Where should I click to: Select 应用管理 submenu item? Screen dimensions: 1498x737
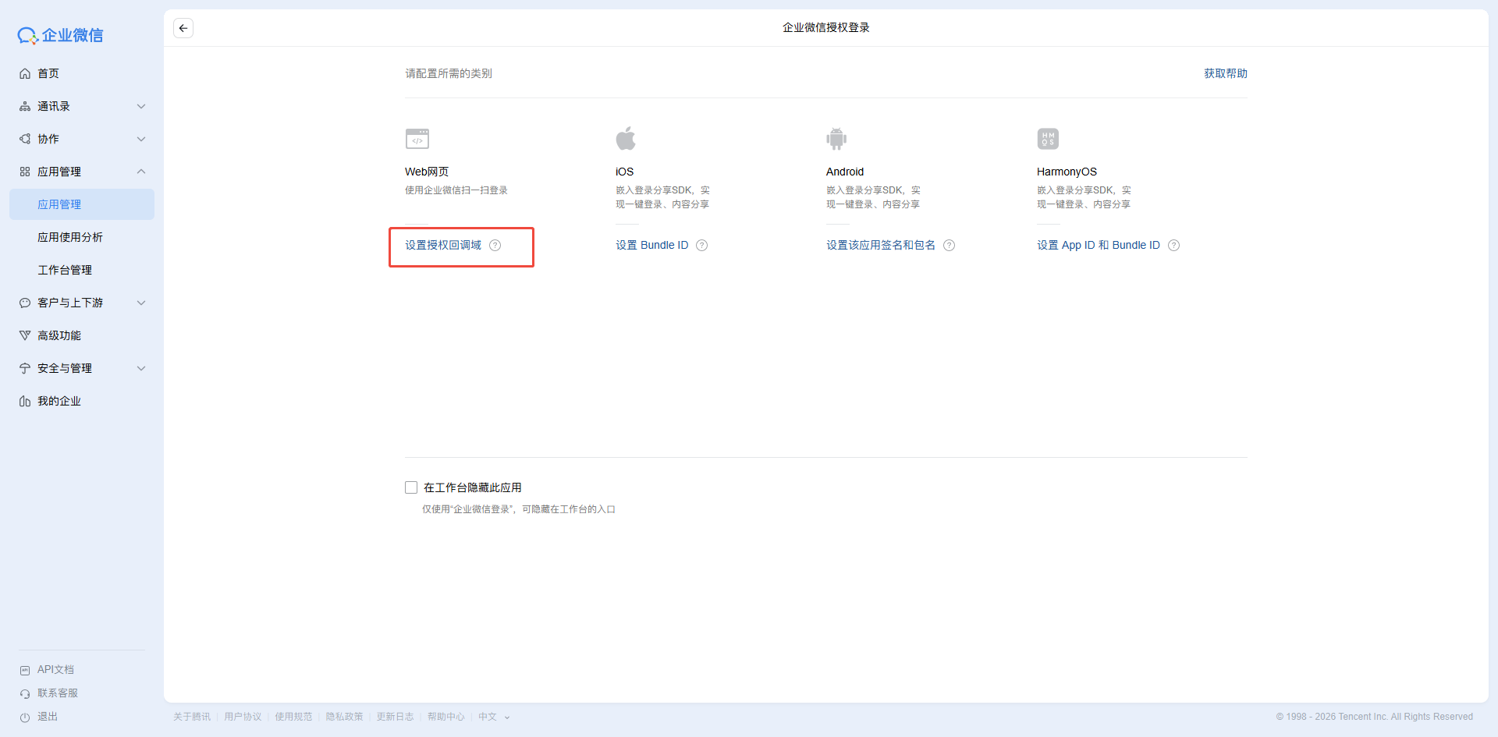click(x=82, y=204)
